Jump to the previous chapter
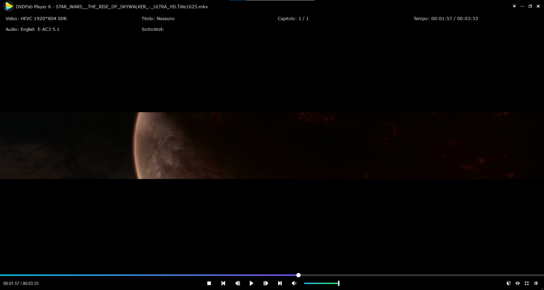Image resolution: width=544 pixels, height=290 pixels. [223, 283]
